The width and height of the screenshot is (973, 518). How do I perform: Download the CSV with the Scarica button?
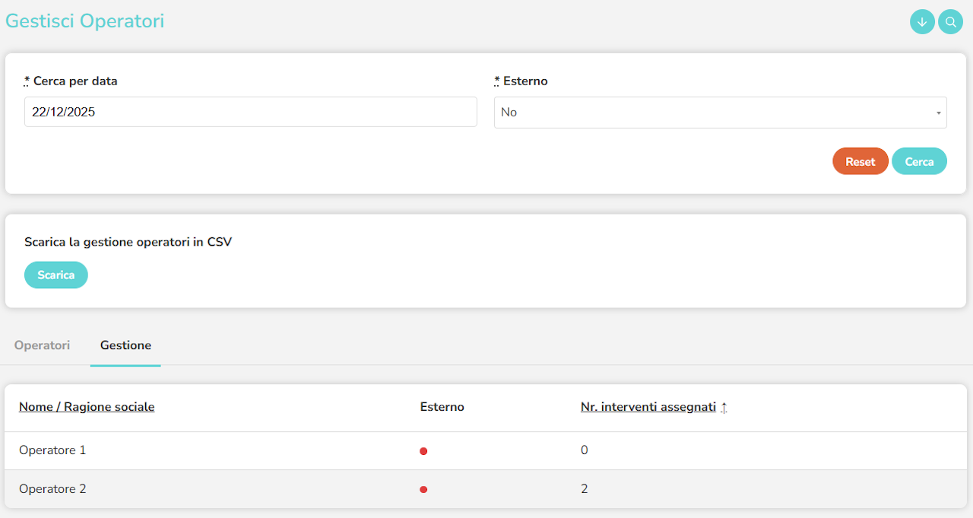pyautogui.click(x=56, y=275)
